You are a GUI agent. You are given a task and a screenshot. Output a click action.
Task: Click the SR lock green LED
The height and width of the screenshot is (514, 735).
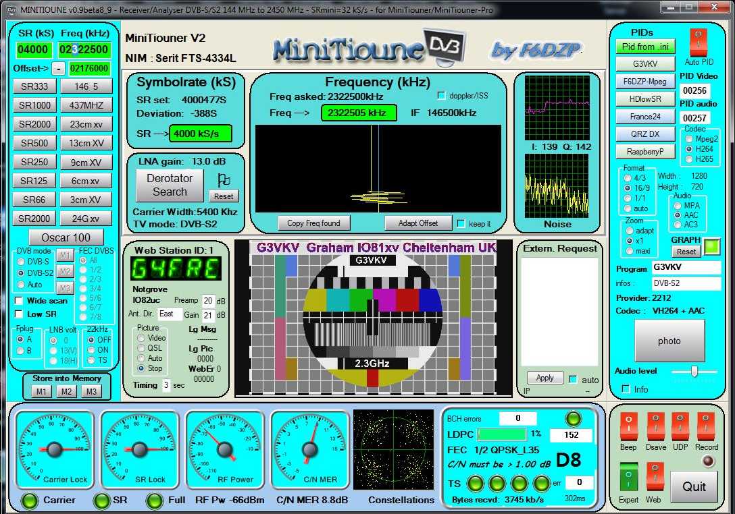point(101,501)
